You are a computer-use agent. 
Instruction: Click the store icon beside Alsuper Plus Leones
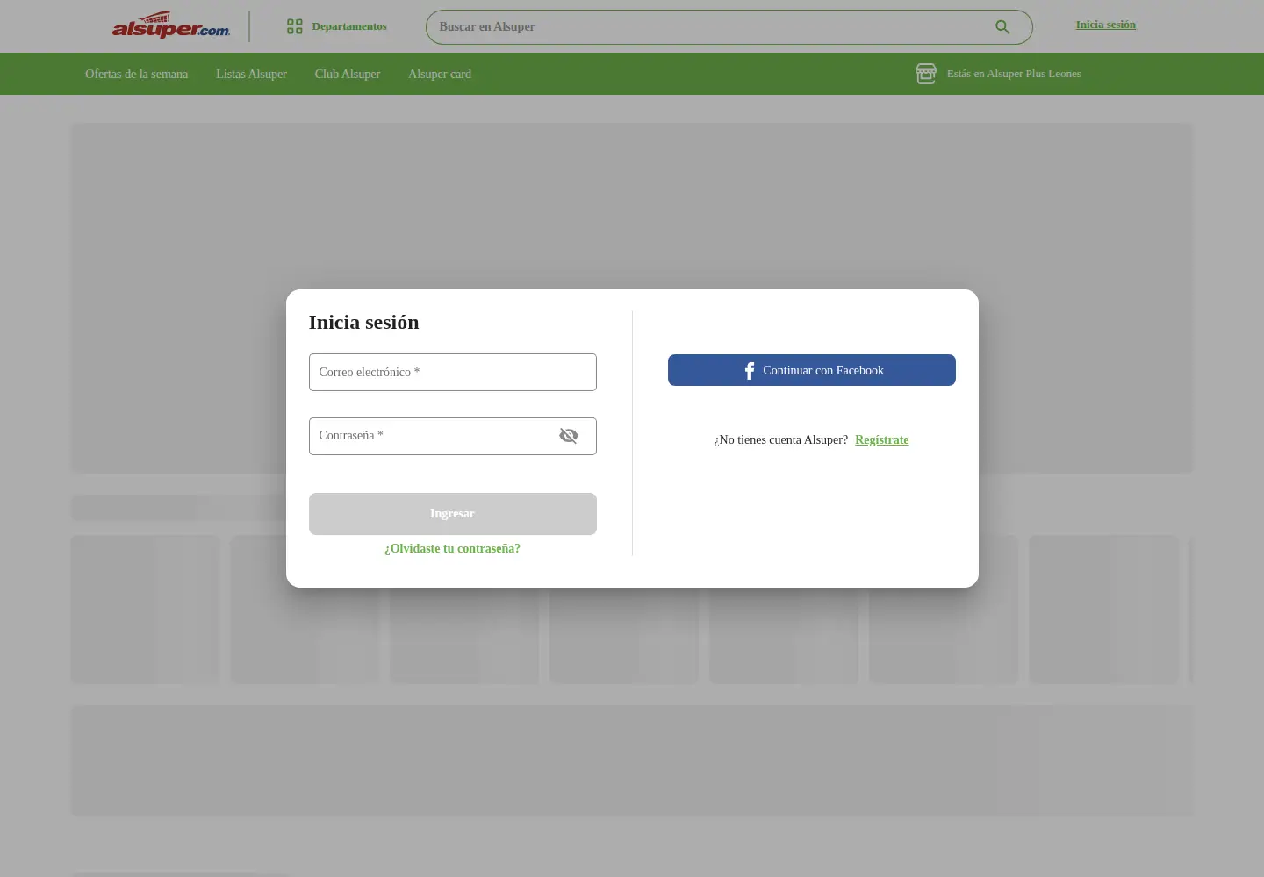pyautogui.click(x=926, y=74)
